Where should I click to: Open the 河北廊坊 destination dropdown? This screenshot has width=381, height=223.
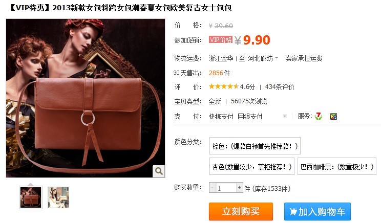263,58
